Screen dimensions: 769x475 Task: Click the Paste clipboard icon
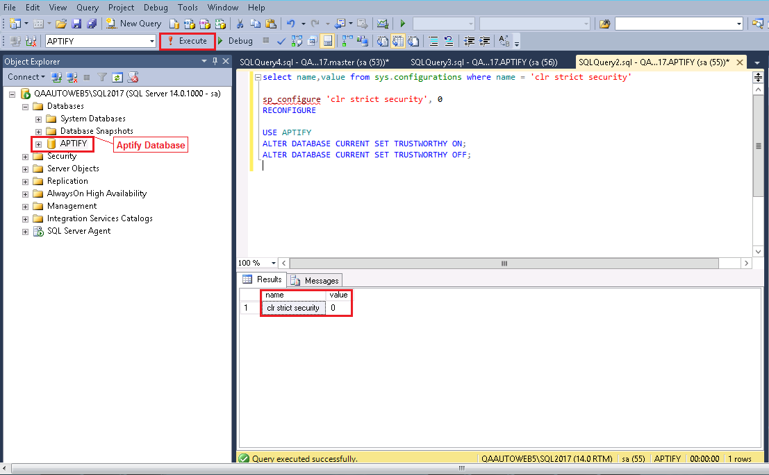pyautogui.click(x=270, y=24)
